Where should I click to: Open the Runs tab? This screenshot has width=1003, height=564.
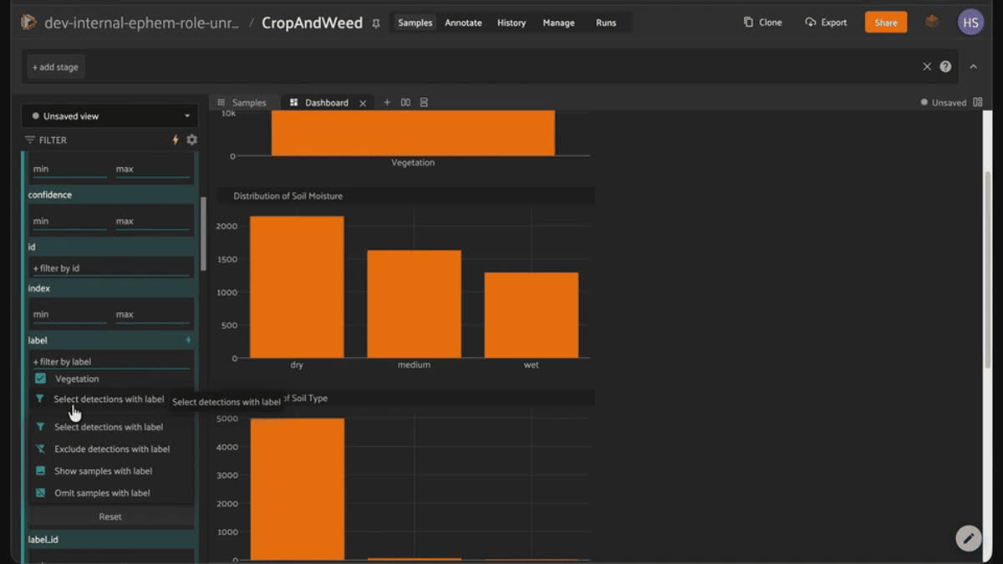(x=606, y=23)
